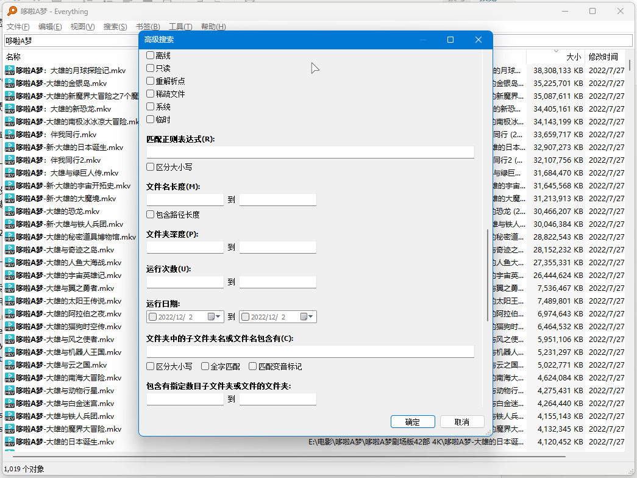The width and height of the screenshot is (637, 478).
Task: Tick the 重解析点 checkbox
Action: coord(151,81)
